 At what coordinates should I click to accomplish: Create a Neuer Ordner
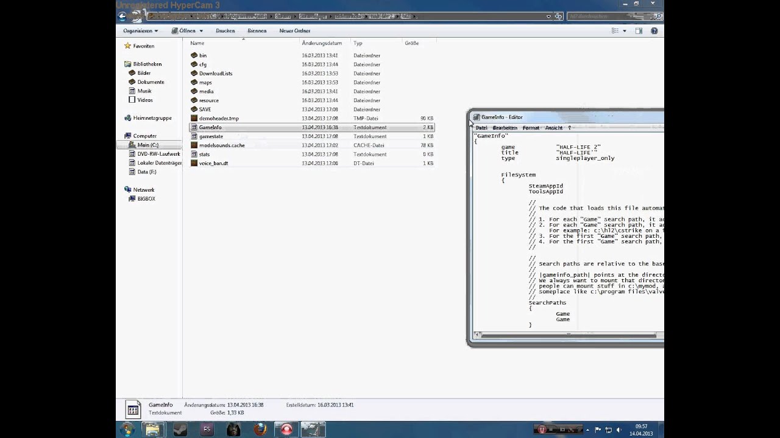click(x=295, y=30)
